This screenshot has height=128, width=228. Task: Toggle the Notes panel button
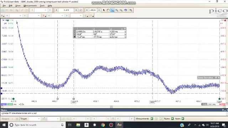pyautogui.click(x=183, y=119)
